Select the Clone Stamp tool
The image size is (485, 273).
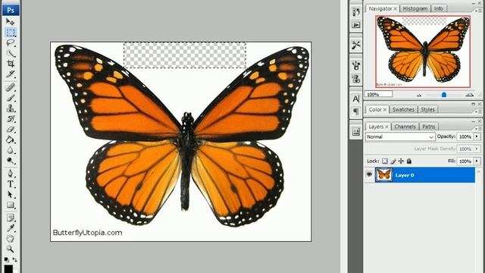click(x=10, y=108)
